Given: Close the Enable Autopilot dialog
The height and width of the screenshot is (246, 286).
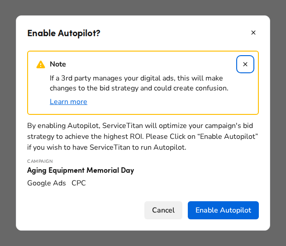Looking at the screenshot, I should pyautogui.click(x=253, y=33).
